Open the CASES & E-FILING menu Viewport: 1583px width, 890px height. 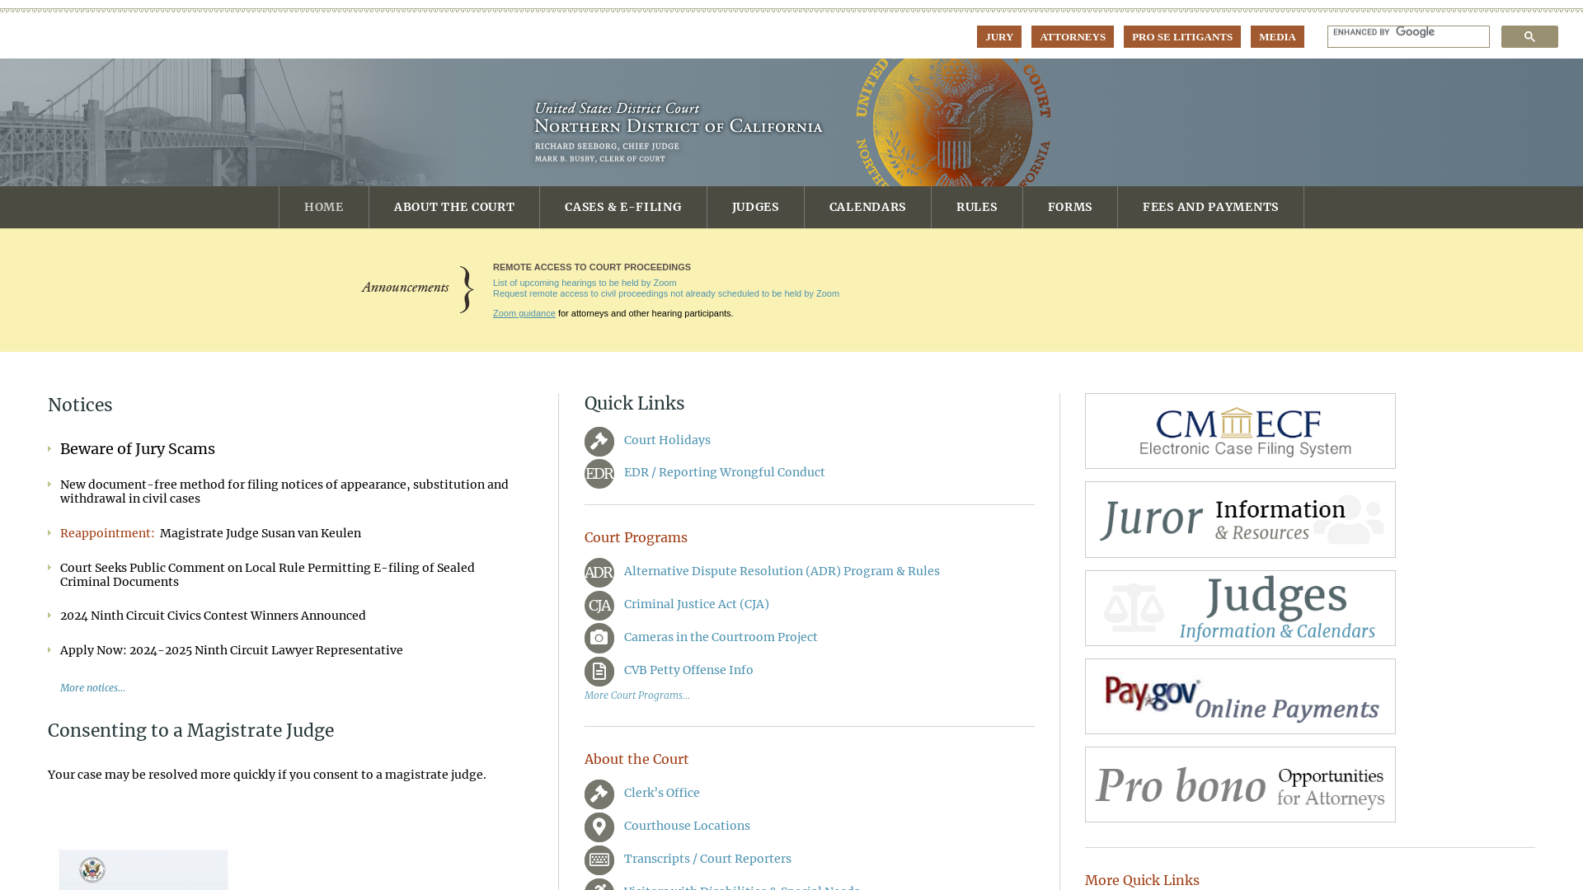click(x=623, y=207)
